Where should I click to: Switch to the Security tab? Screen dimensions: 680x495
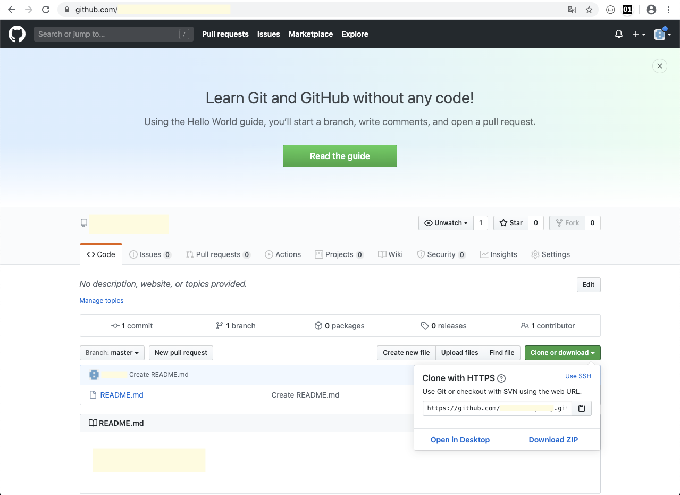click(x=441, y=254)
